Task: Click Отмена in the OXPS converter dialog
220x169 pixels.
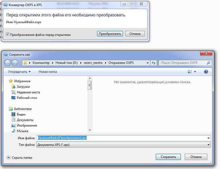Action: [135, 34]
